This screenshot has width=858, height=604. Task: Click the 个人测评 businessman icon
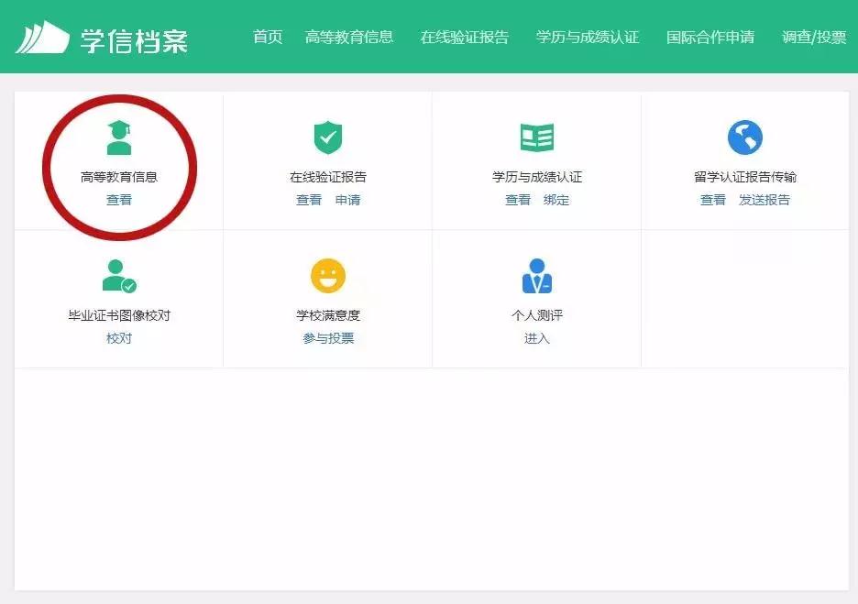point(537,276)
